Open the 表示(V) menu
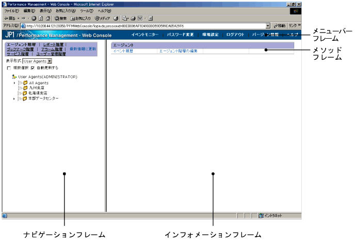This screenshot has height=243, width=355. pyautogui.click(x=45, y=11)
